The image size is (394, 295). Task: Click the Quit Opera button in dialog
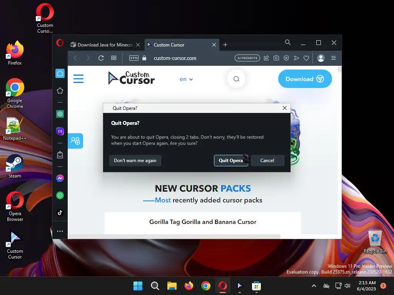(x=231, y=161)
